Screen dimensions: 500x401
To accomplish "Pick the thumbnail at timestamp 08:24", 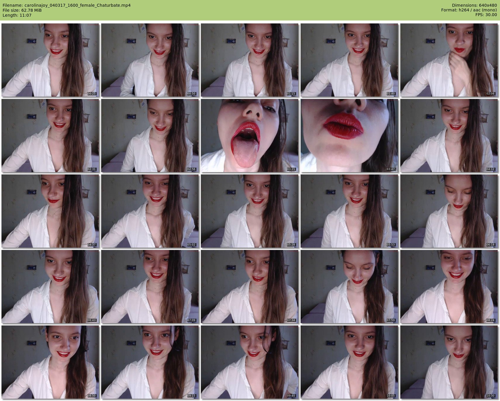I will coord(449,287).
